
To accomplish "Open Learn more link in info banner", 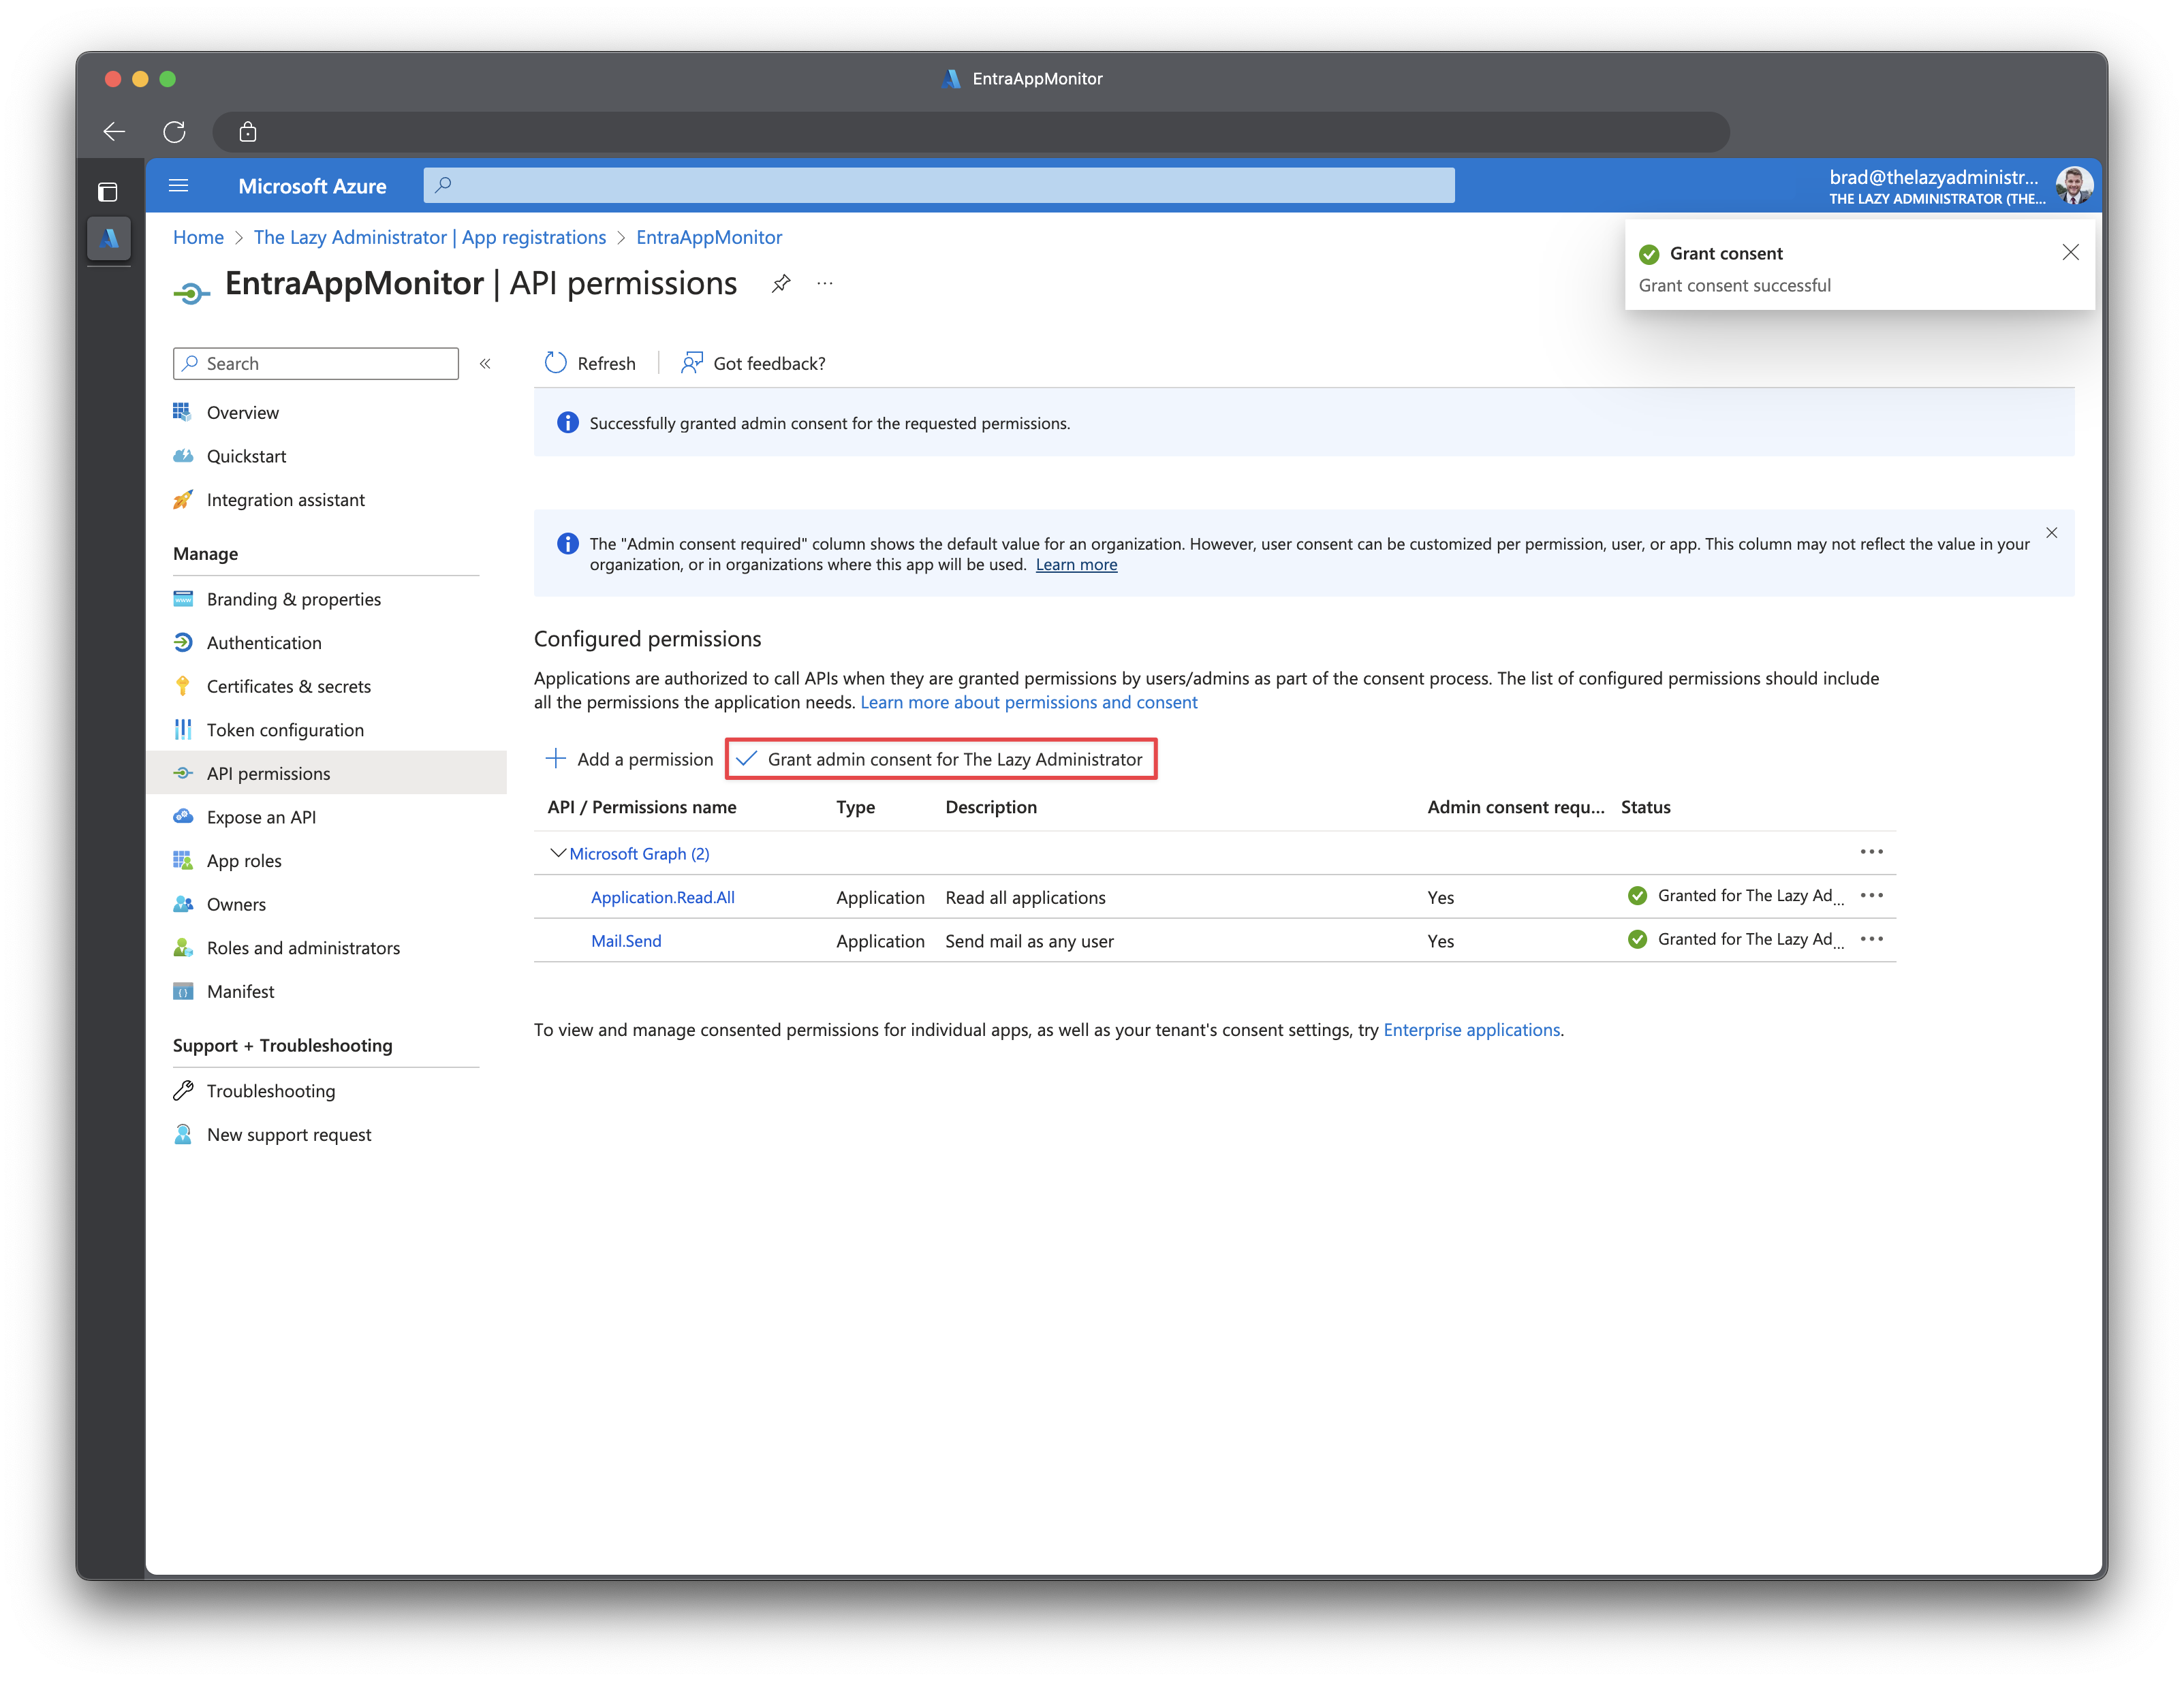I will (1076, 565).
